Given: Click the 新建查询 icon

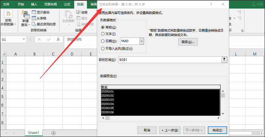Looking at the screenshot, I should point(25,15).
